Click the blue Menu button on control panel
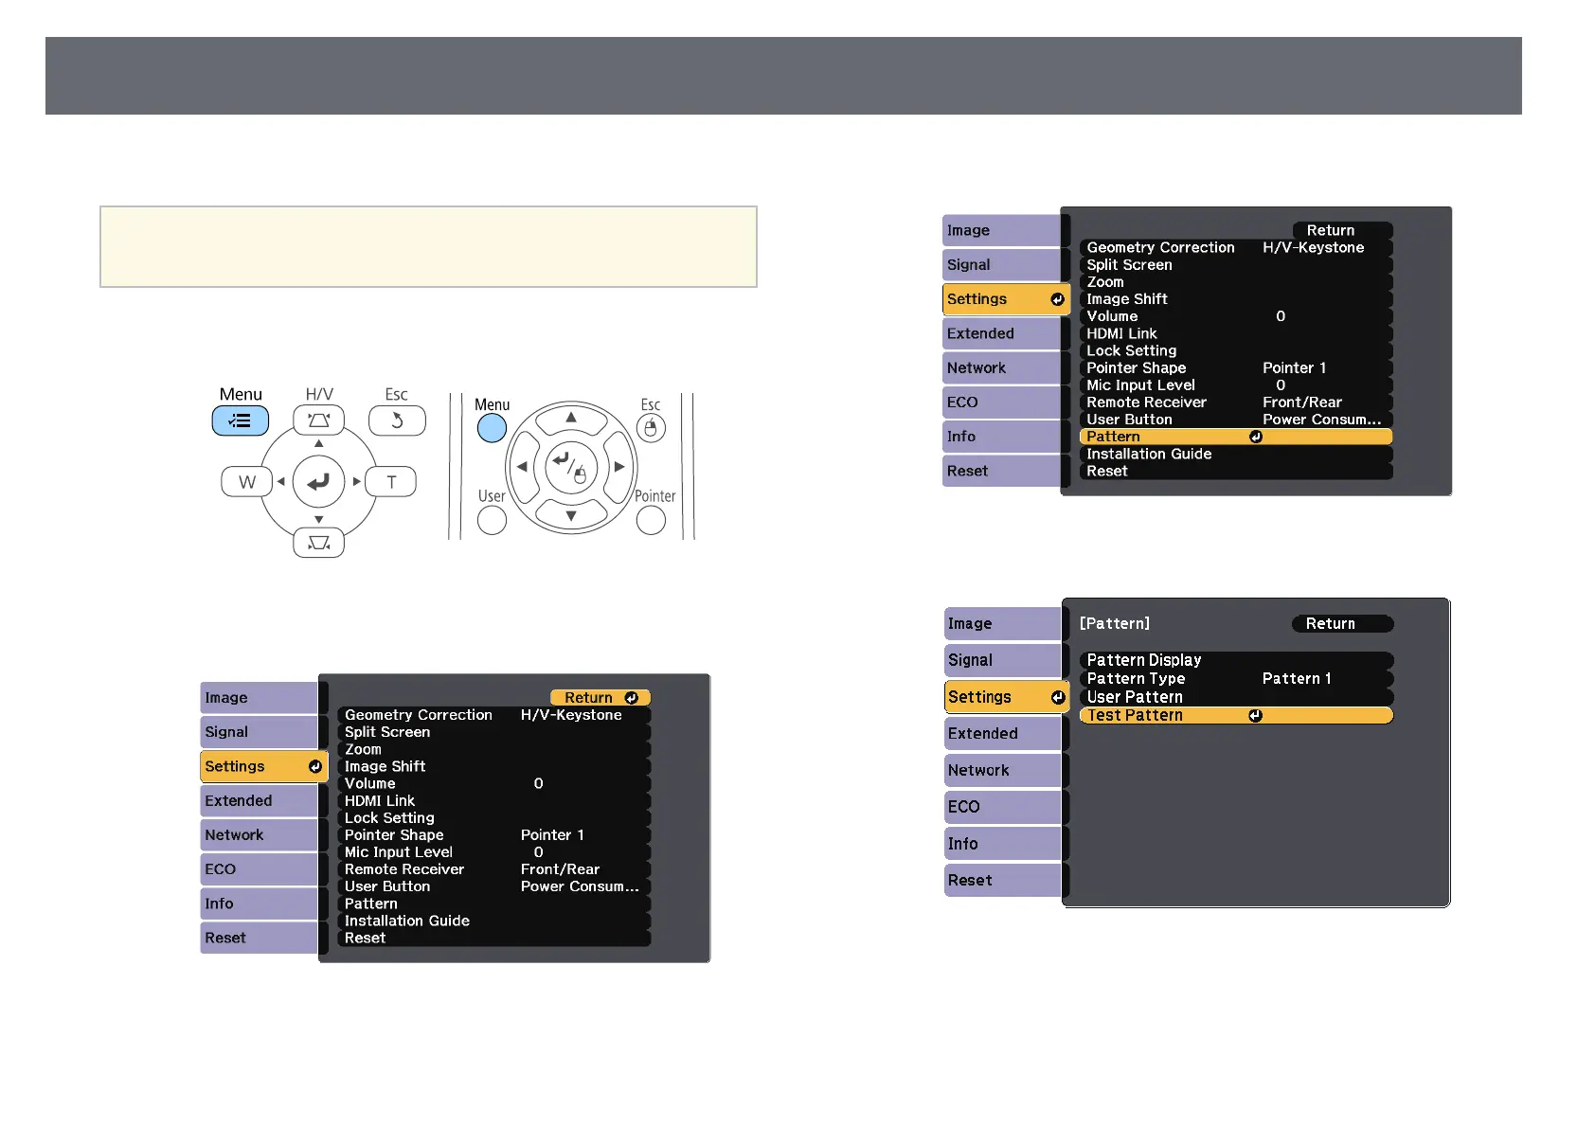Viewport: 1595px width, 1127px height. tap(241, 420)
